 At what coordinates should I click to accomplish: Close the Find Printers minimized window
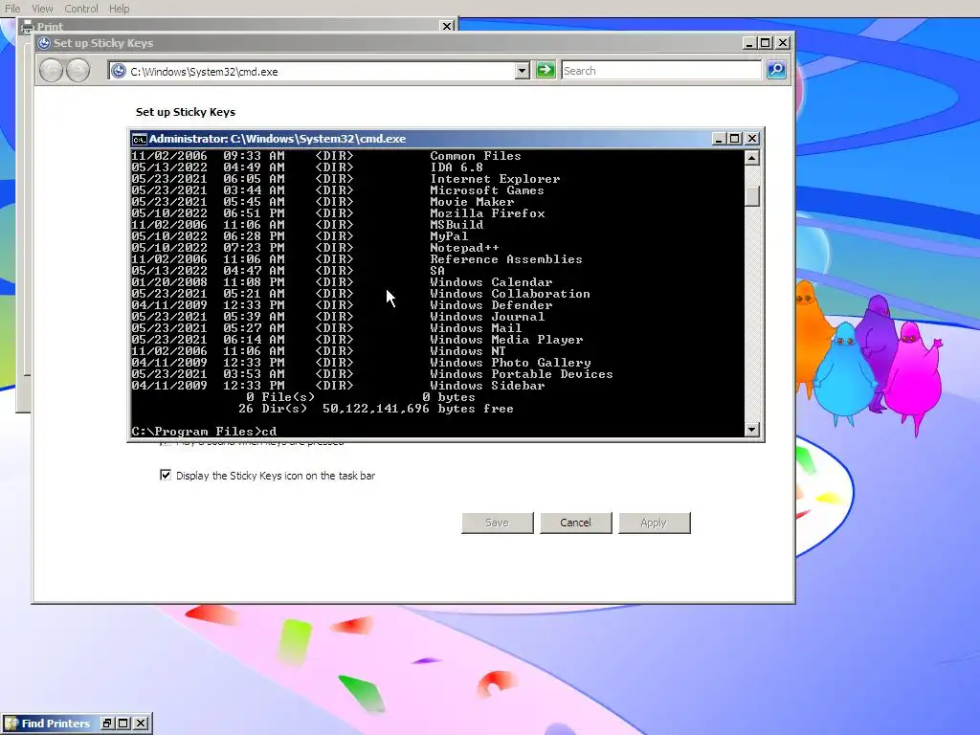[141, 724]
